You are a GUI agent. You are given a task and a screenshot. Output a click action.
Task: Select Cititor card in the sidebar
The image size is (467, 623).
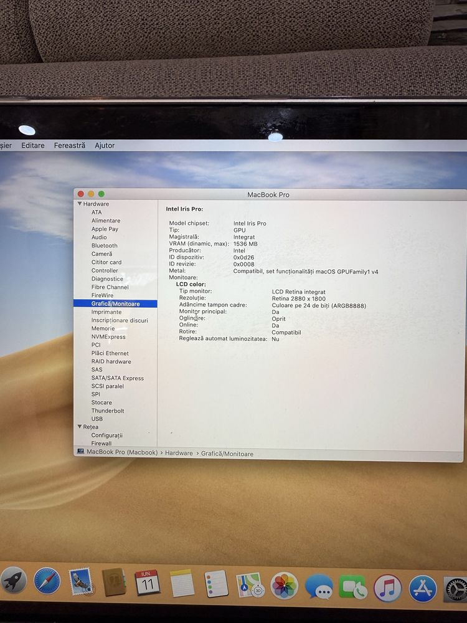pos(106,262)
